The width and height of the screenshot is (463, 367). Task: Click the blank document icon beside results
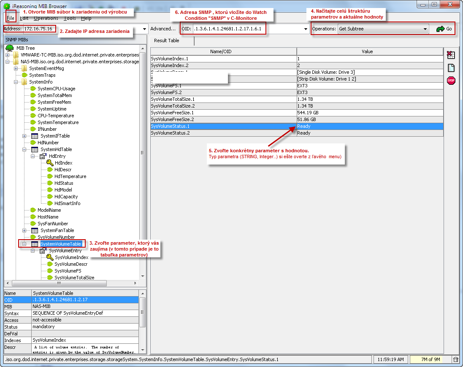(x=451, y=68)
